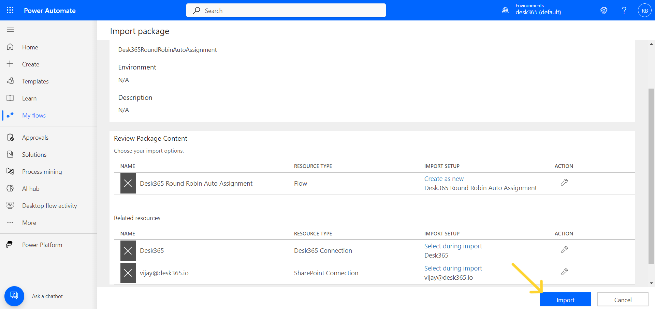The width and height of the screenshot is (655, 309).
Task: Click the wrench icon for the SharePoint Connection row
Action: 565,272
